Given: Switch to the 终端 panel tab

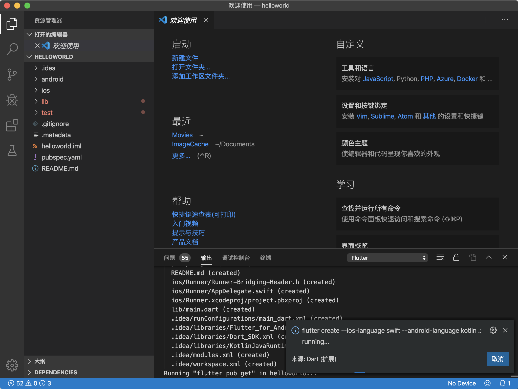Looking at the screenshot, I should click(x=265, y=258).
